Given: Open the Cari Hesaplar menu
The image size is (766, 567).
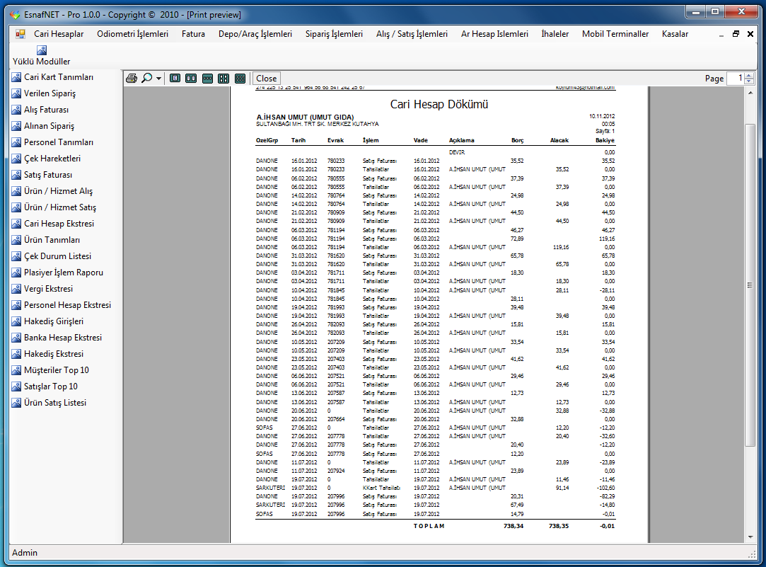Looking at the screenshot, I should point(59,34).
